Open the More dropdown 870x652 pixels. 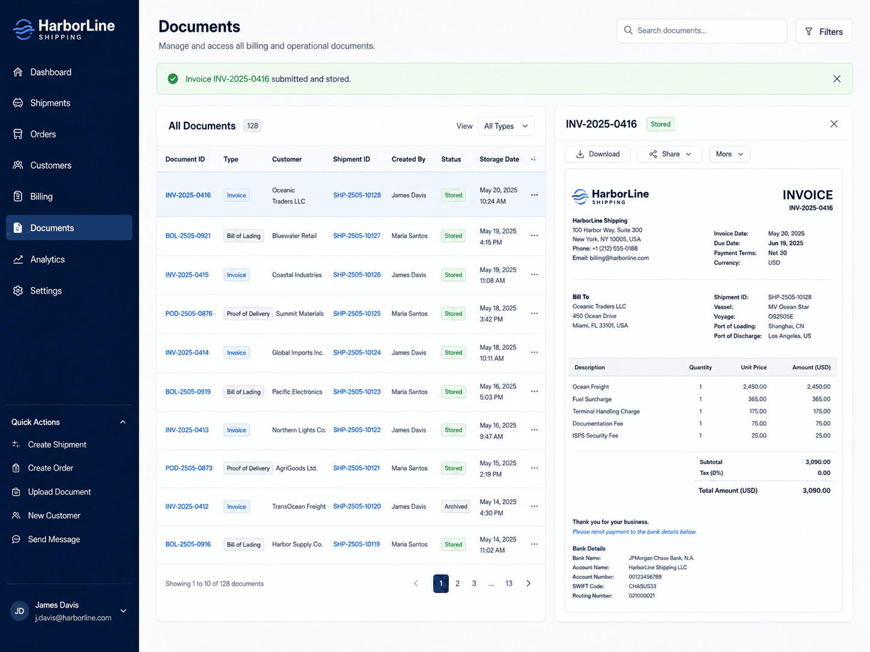pos(729,154)
